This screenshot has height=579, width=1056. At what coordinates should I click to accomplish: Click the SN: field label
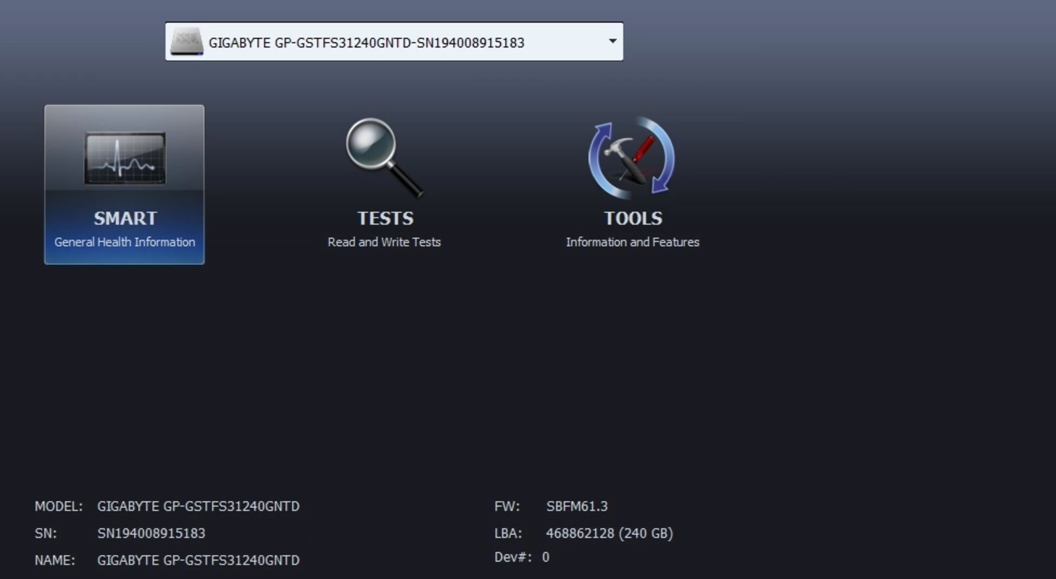(x=46, y=533)
